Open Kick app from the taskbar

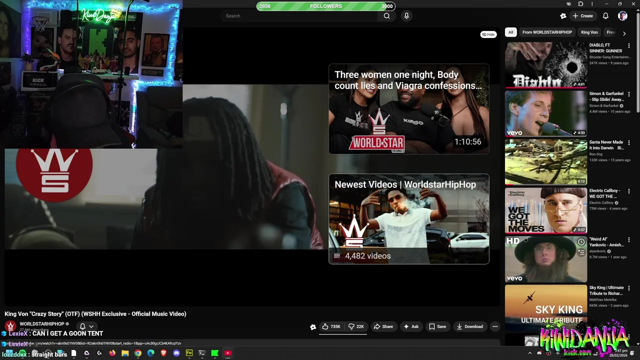tap(214, 353)
